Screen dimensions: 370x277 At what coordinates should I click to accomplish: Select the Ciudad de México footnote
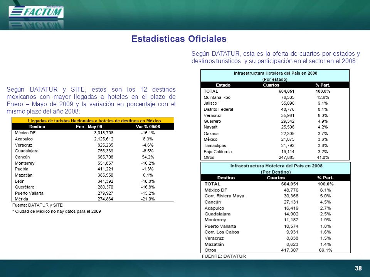coord(56,211)
